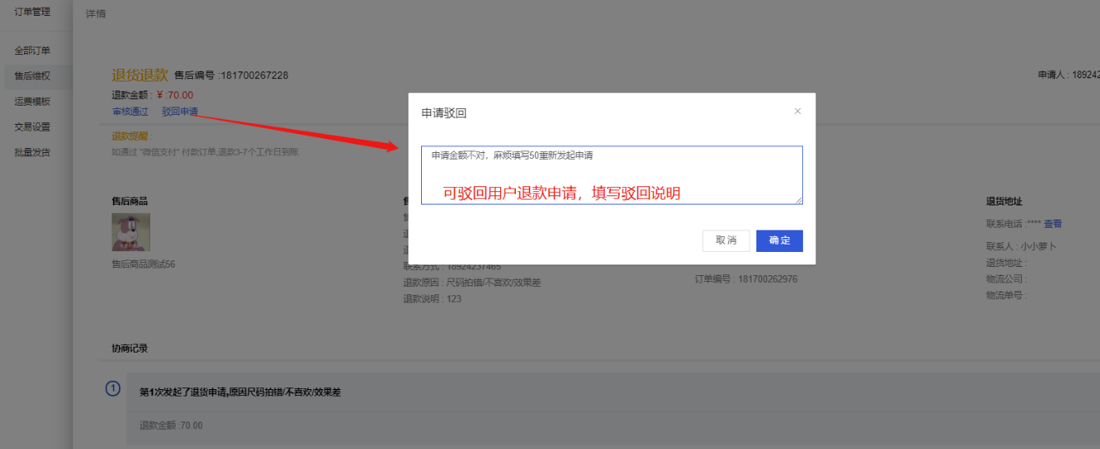This screenshot has width=1100, height=449.
Task: Open 全部订单 in the sidebar
Action: click(32, 51)
